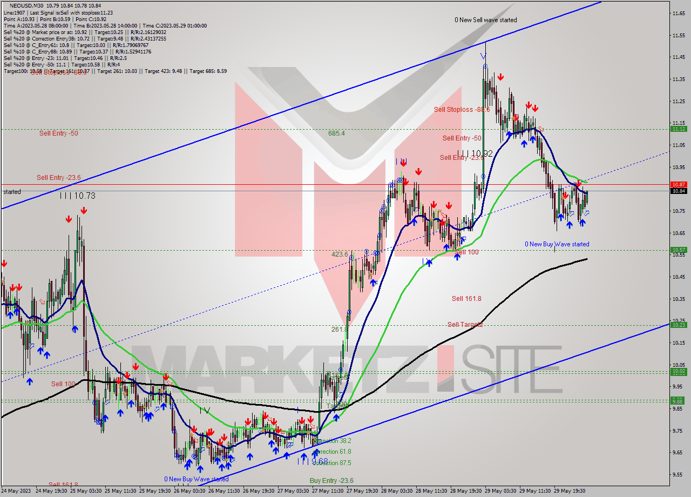Image resolution: width=691 pixels, height=497 pixels.
Task: Click 'Sell %20 @ Correction Entry38: 10.72' line
Action: tap(85, 38)
